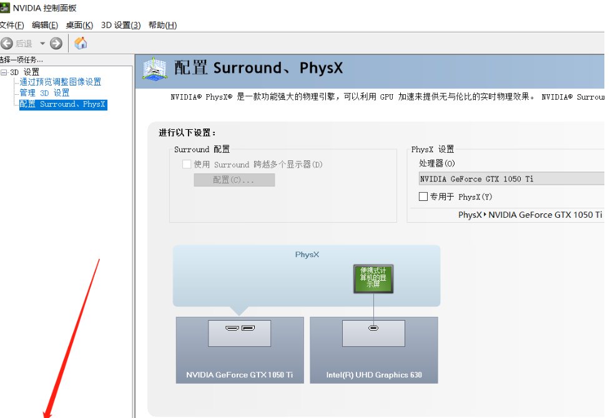
Task: Click the first port icon on GTX 1050 Ti
Action: (x=232, y=328)
